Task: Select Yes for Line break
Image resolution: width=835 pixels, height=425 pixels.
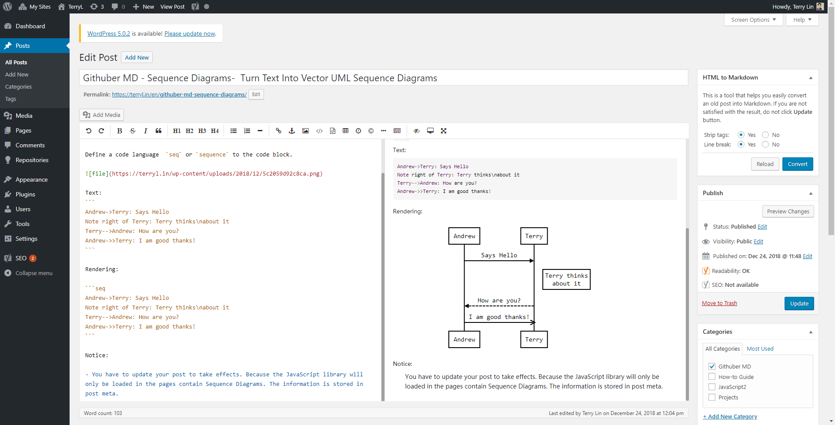Action: [x=741, y=144]
